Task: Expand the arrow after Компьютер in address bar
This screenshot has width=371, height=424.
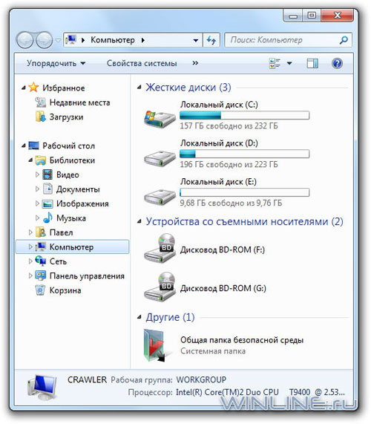Action: click(143, 40)
